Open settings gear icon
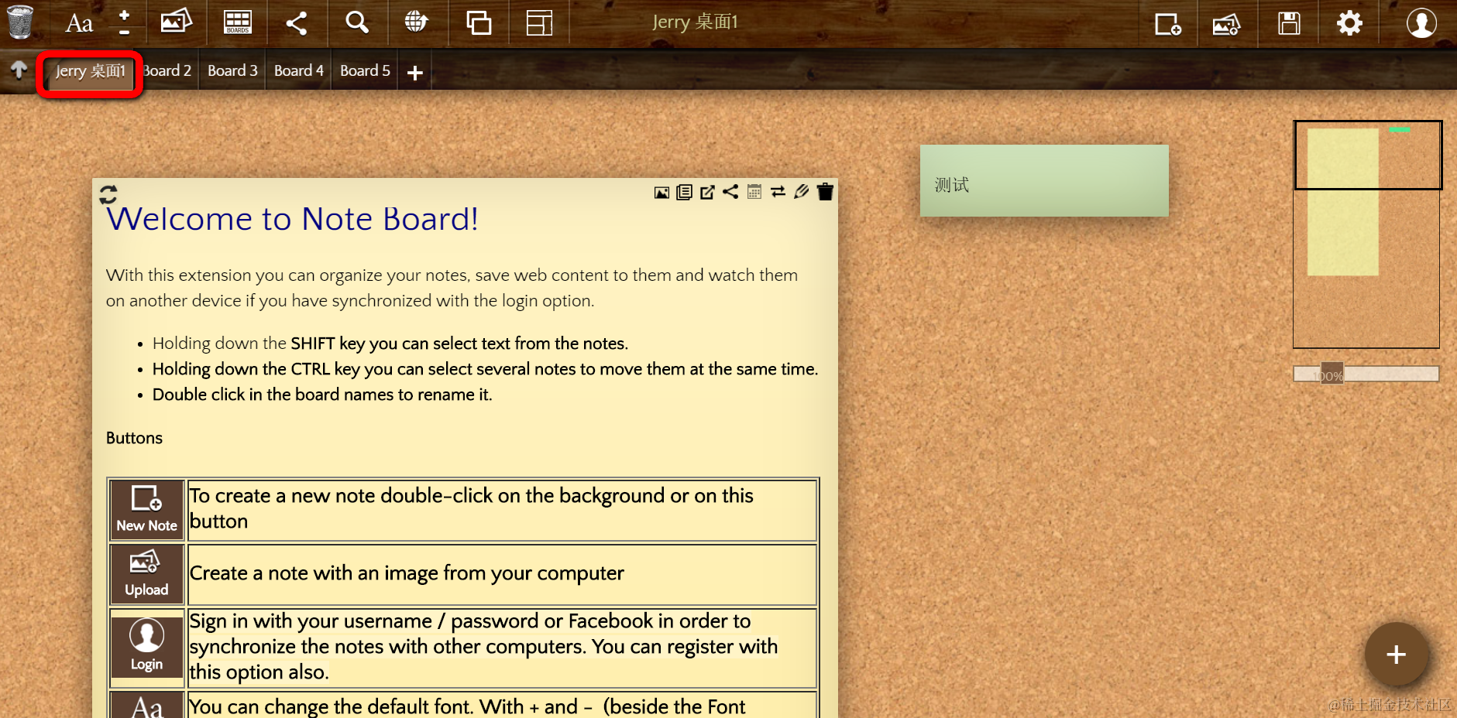 [1349, 23]
